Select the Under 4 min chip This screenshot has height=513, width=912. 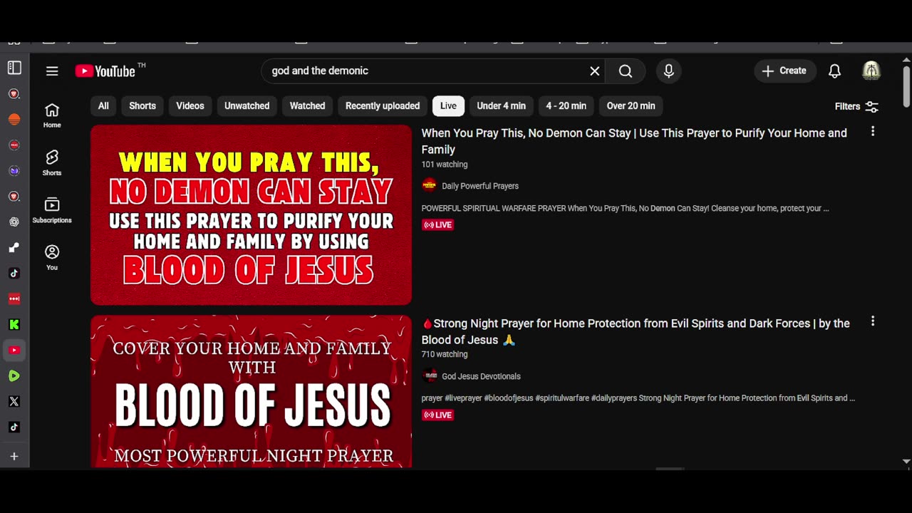(501, 105)
